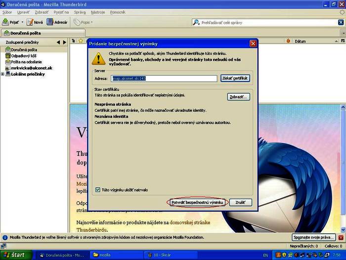The image size is (346, 260).
Task: Click the Adresa server input field
Action: pyautogui.click(x=164, y=78)
